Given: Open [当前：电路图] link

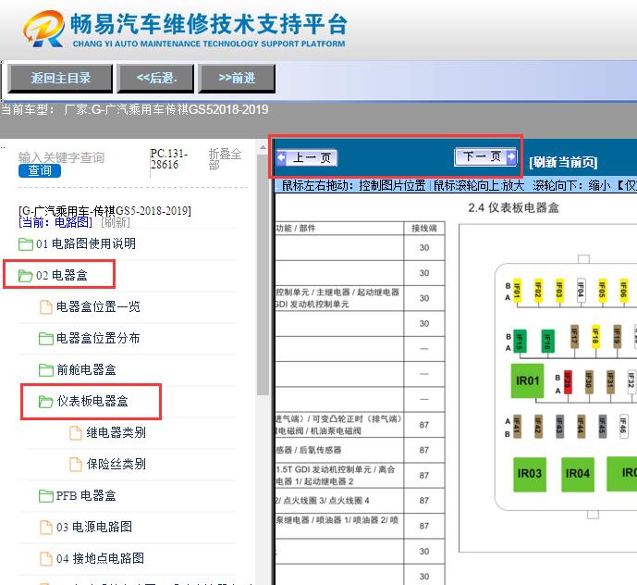Looking at the screenshot, I should [55, 222].
